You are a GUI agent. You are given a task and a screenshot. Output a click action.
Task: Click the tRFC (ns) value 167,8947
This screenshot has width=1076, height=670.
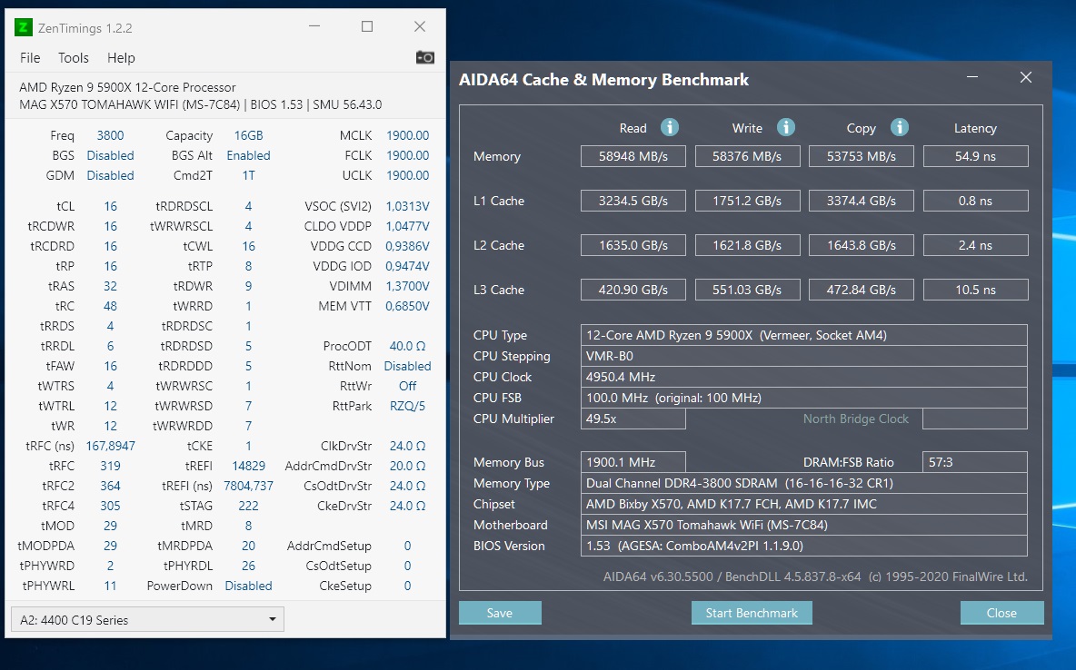click(111, 446)
